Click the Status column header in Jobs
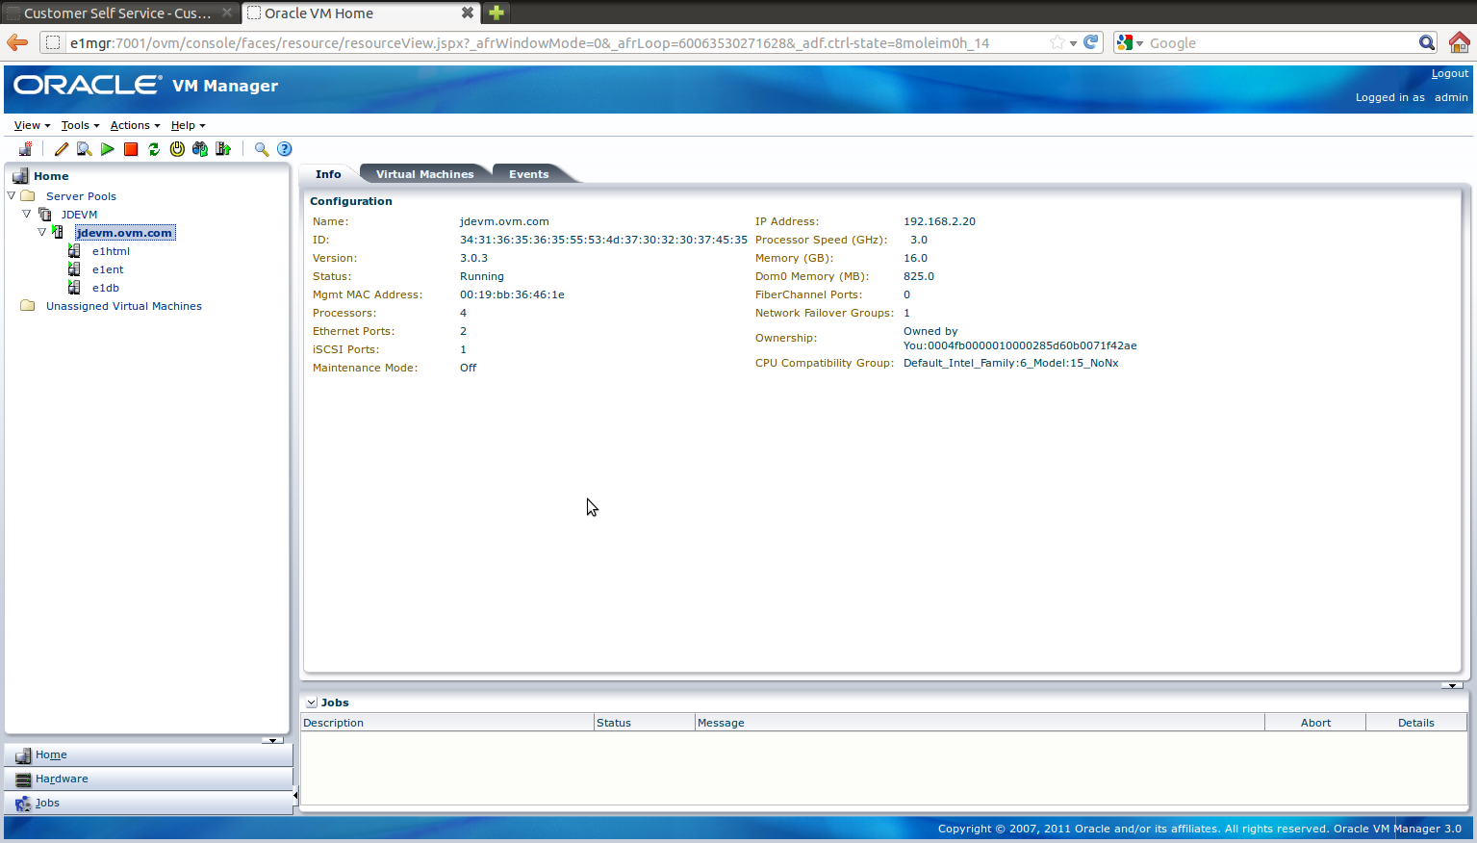 pos(644,723)
